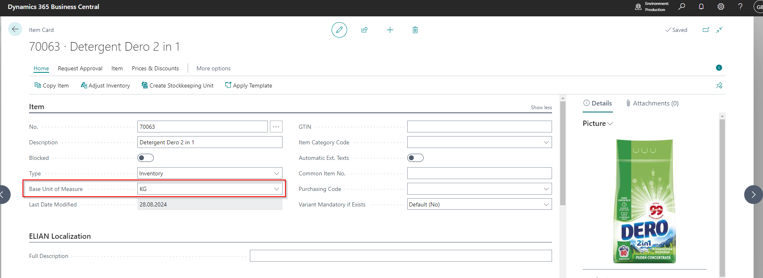Toggle the Blocked switch
Viewport: 763px width, 278px height.
(146, 158)
